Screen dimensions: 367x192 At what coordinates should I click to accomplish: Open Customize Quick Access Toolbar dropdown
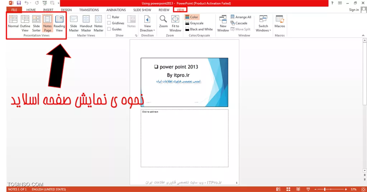(x=58, y=3)
